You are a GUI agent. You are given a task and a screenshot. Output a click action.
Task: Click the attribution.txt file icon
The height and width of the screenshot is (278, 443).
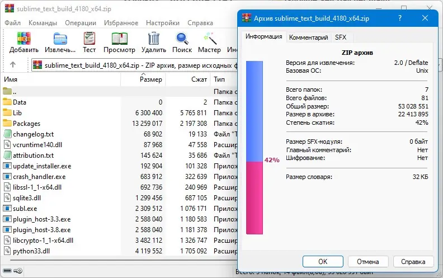click(8, 155)
